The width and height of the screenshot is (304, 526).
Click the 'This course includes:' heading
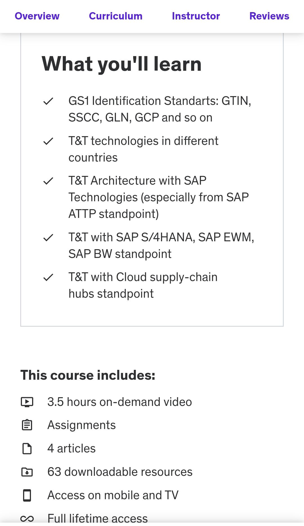point(88,375)
